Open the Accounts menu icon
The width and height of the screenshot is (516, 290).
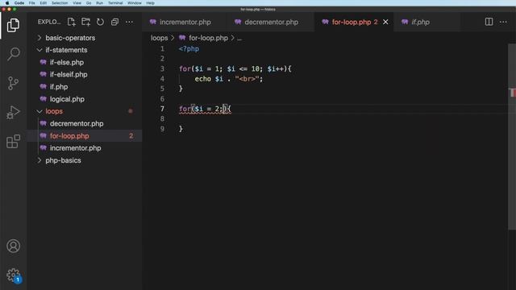pos(13,246)
